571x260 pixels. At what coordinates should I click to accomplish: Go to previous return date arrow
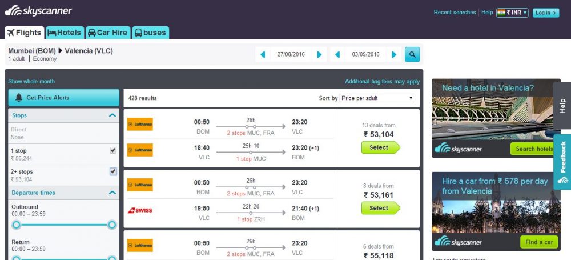(x=338, y=55)
